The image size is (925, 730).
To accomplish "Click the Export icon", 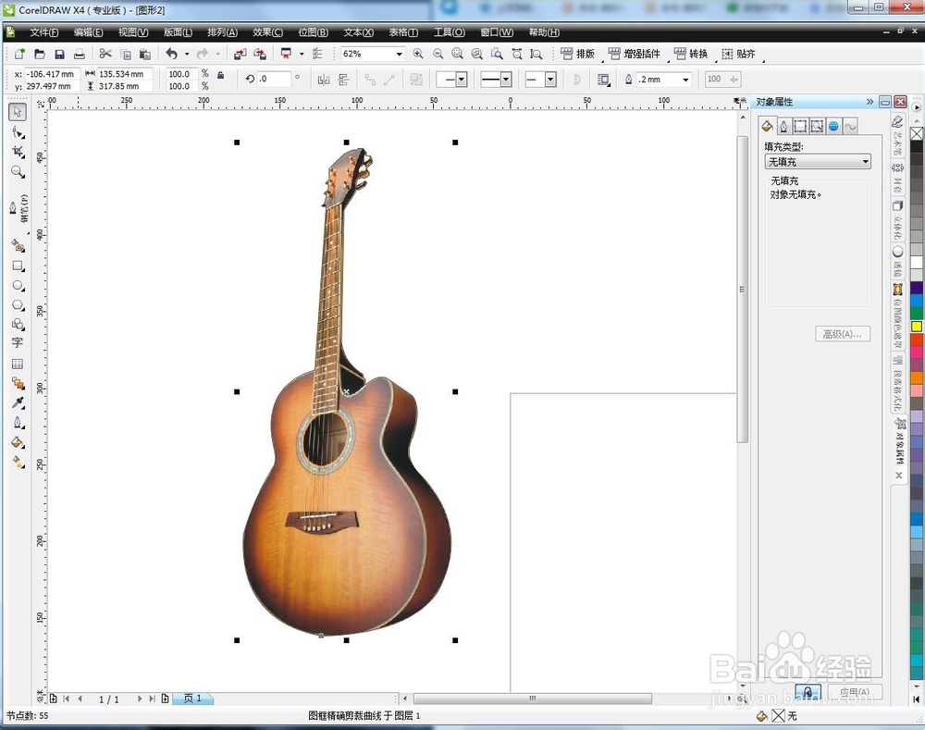I will pos(260,54).
